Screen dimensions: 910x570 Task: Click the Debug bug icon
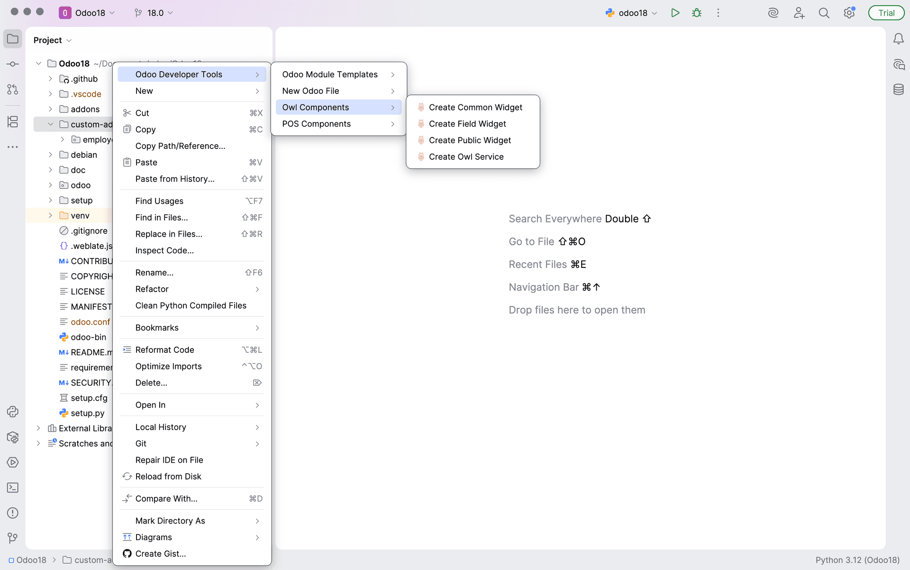point(696,13)
